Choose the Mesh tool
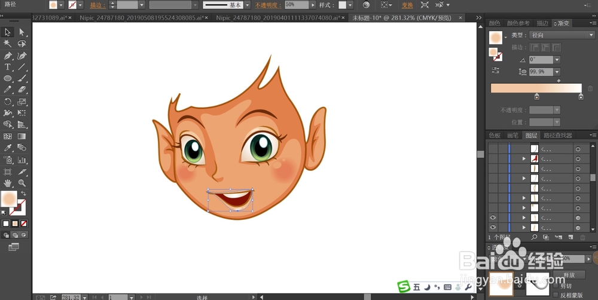 7,136
